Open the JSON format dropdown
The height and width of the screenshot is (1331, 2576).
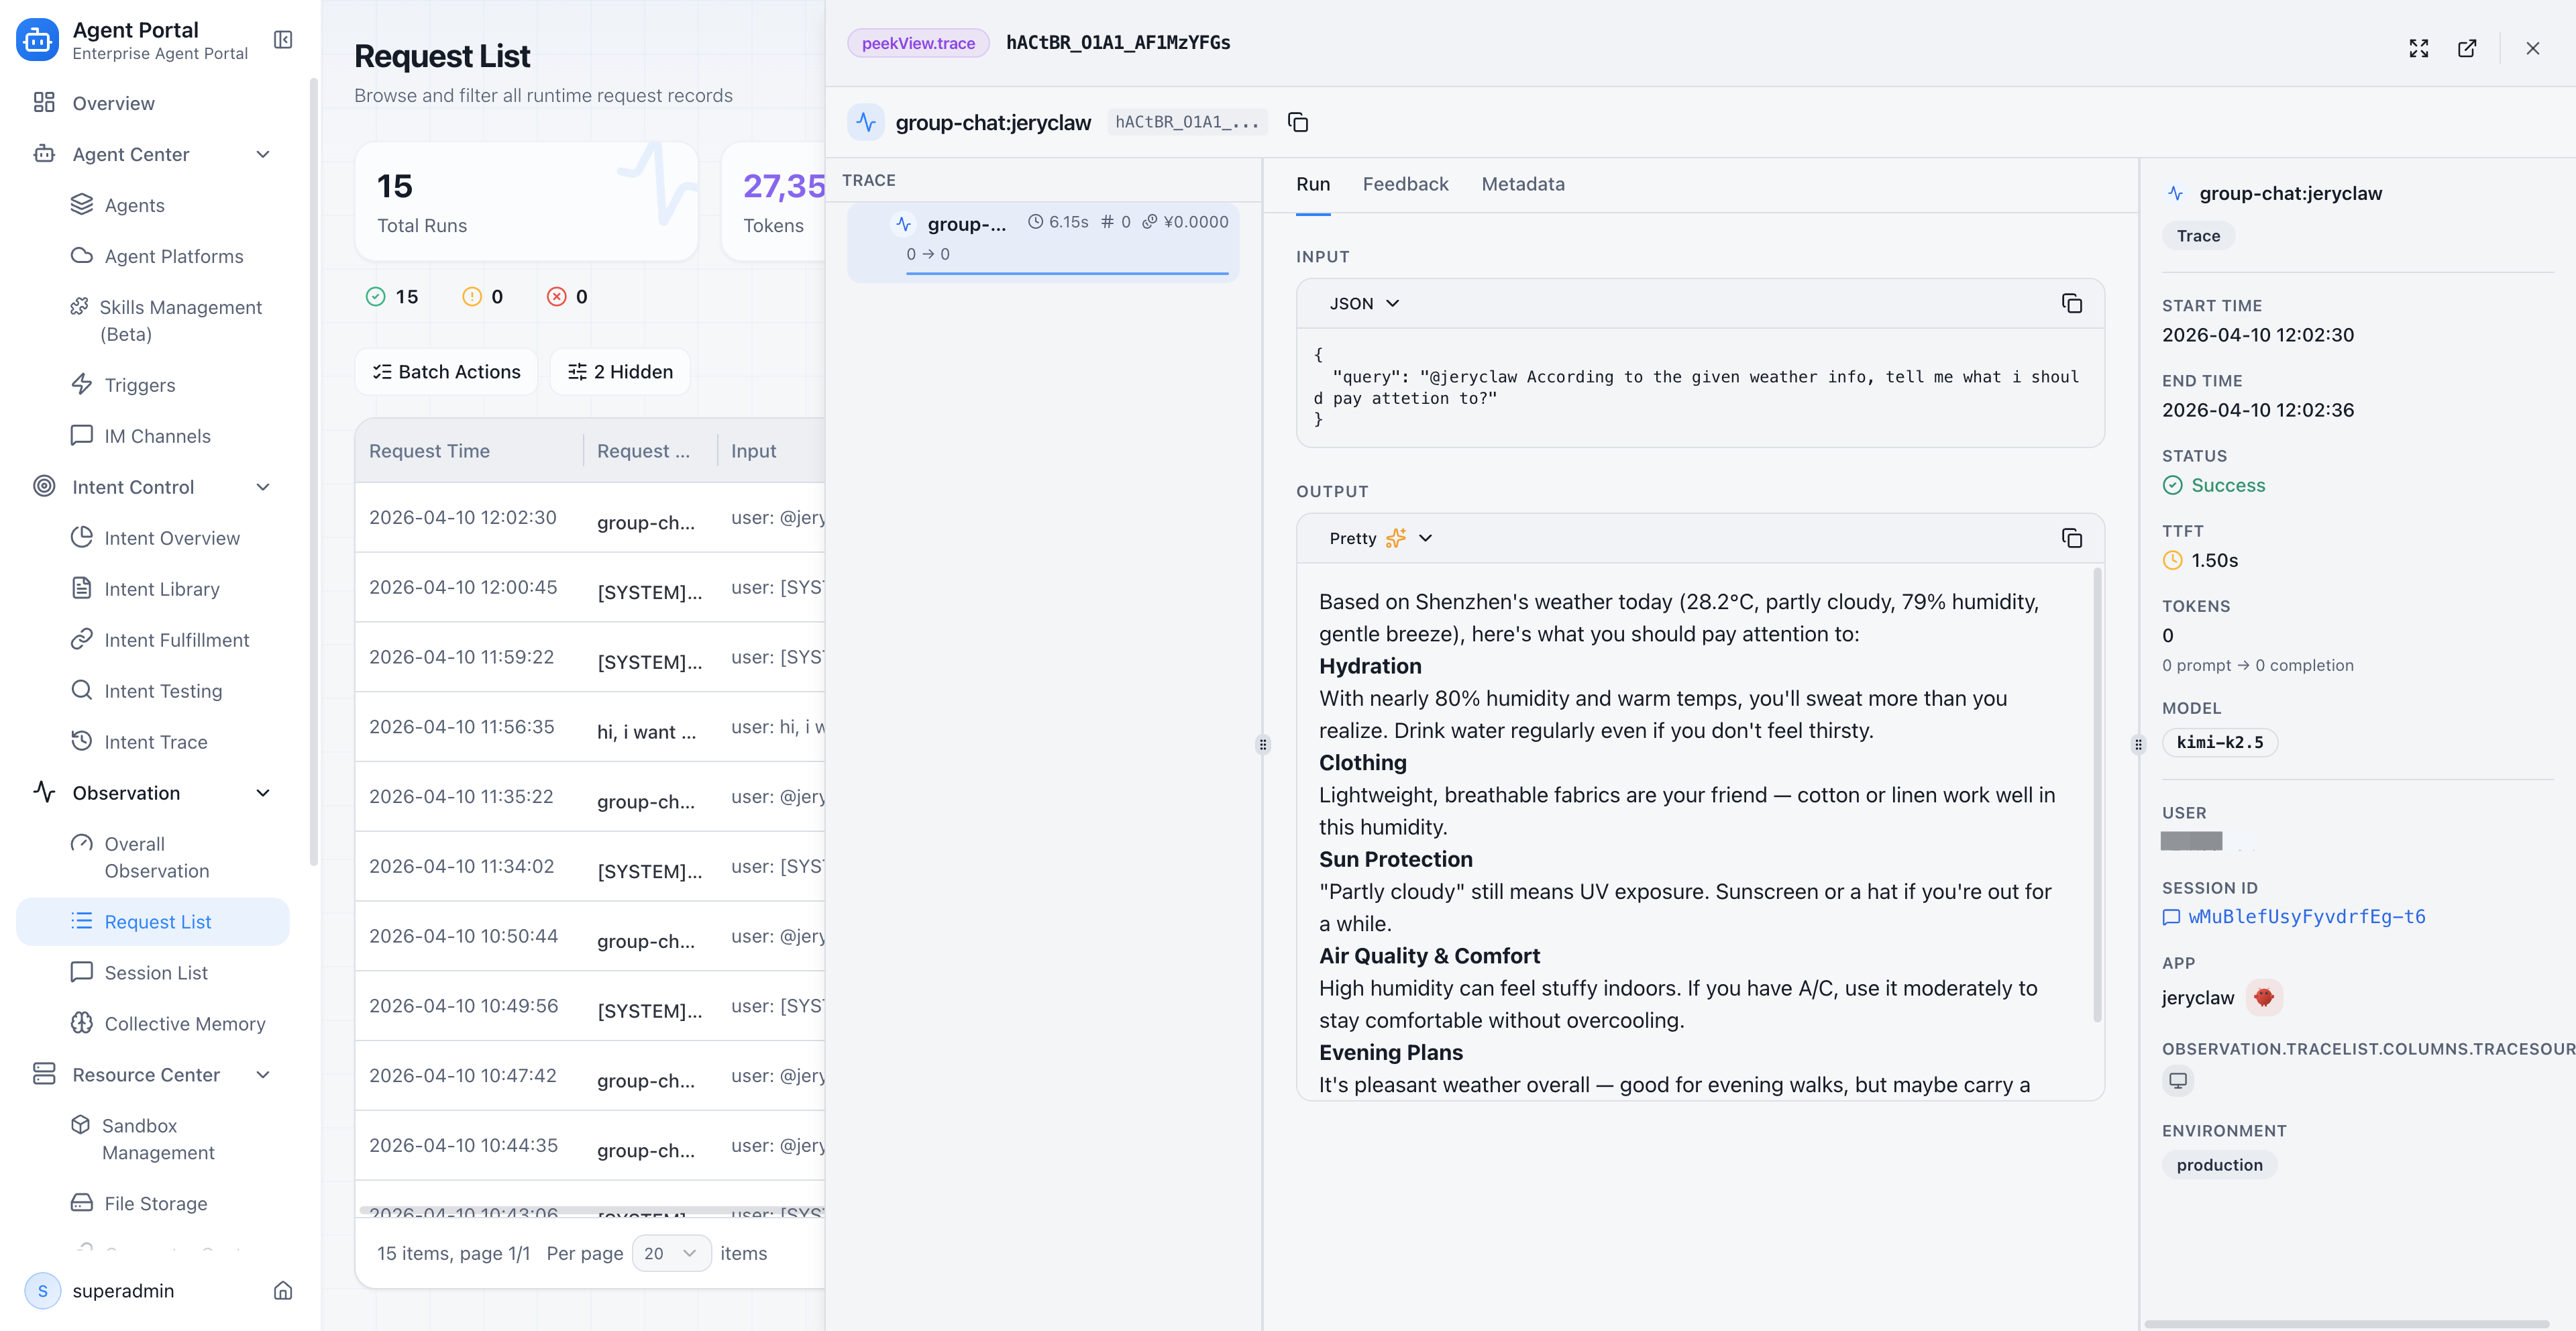pos(1364,303)
